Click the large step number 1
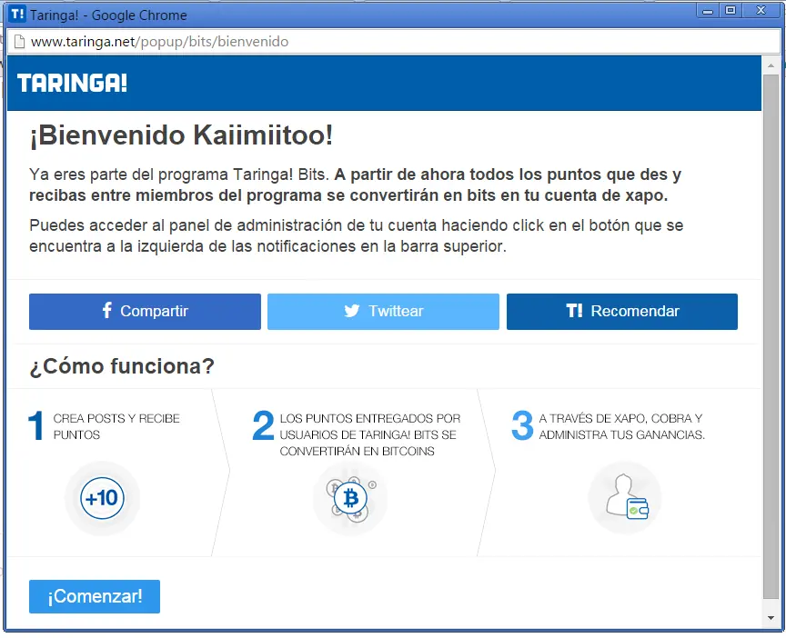The width and height of the screenshot is (786, 638). [x=35, y=425]
